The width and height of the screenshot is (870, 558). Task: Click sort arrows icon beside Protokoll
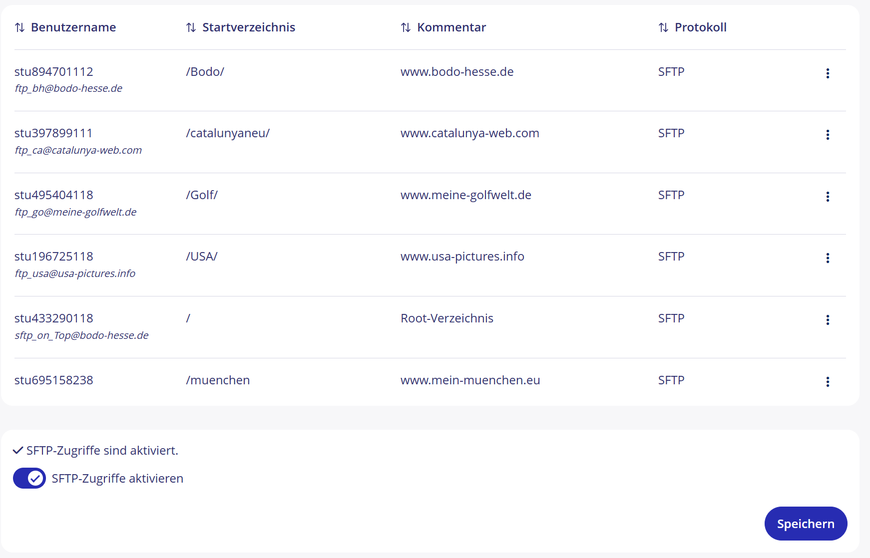[663, 27]
